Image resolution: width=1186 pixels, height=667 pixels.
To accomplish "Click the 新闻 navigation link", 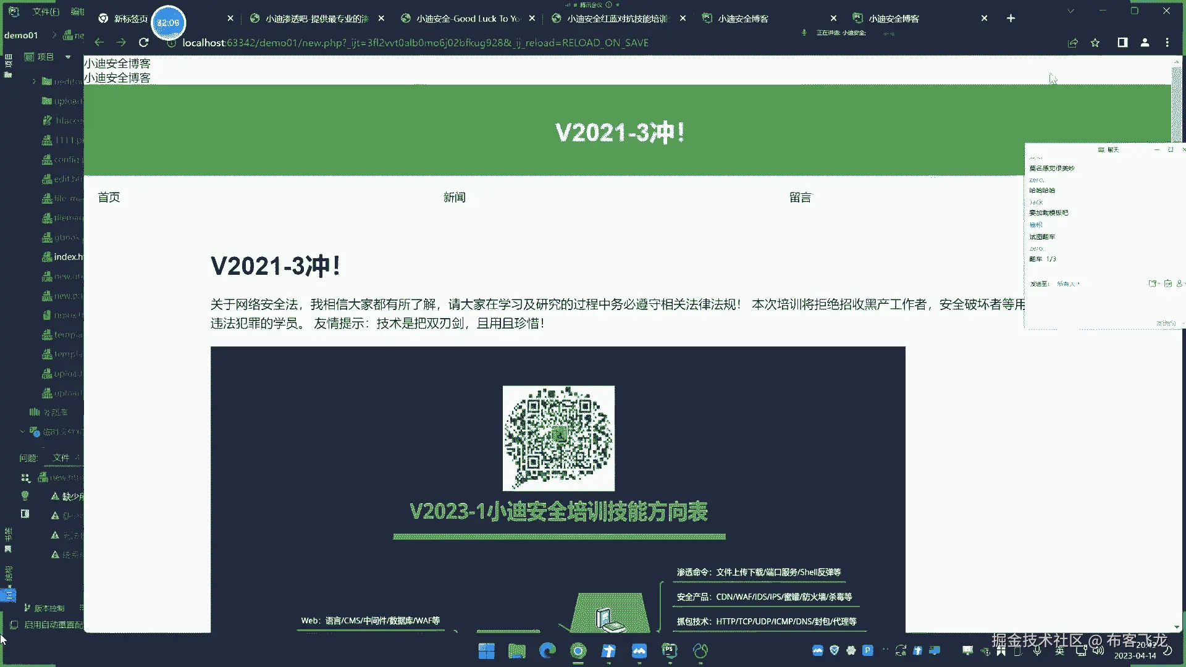I will [454, 198].
